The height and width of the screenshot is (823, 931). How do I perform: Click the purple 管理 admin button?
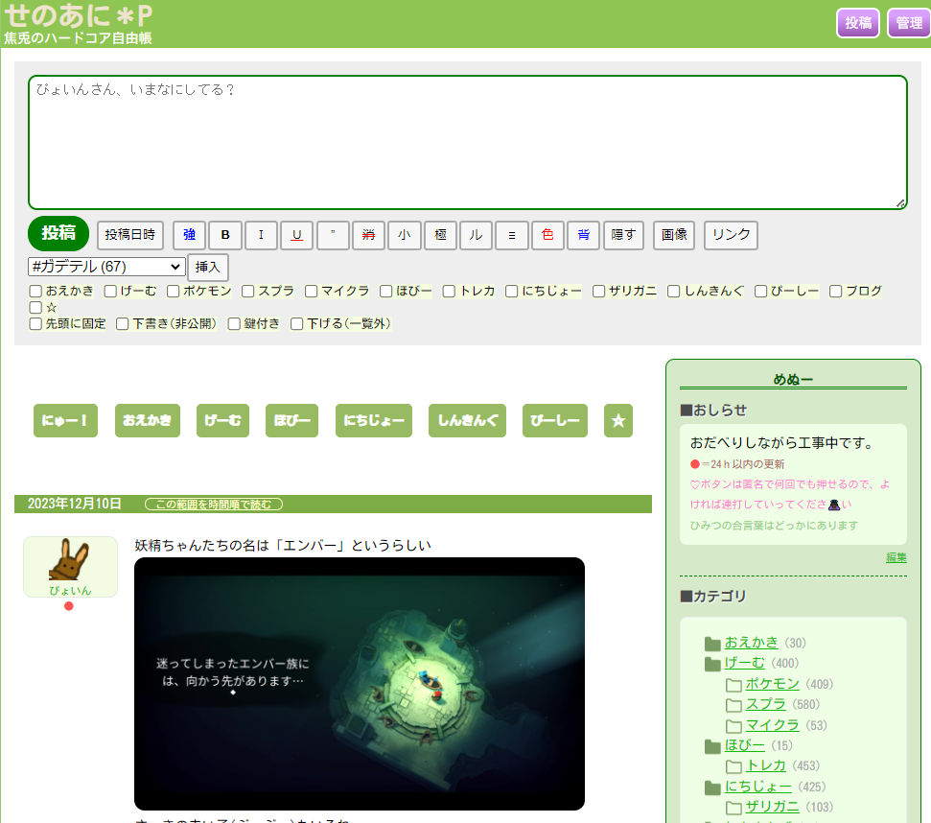909,23
